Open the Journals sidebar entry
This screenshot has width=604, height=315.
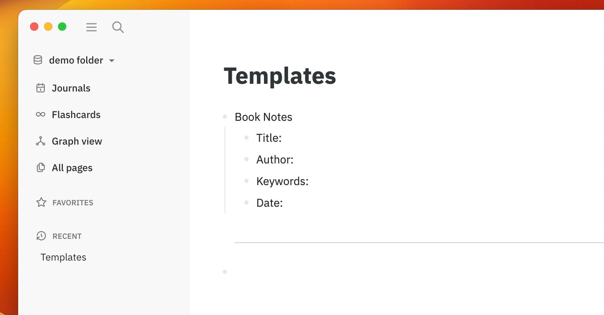click(x=71, y=88)
